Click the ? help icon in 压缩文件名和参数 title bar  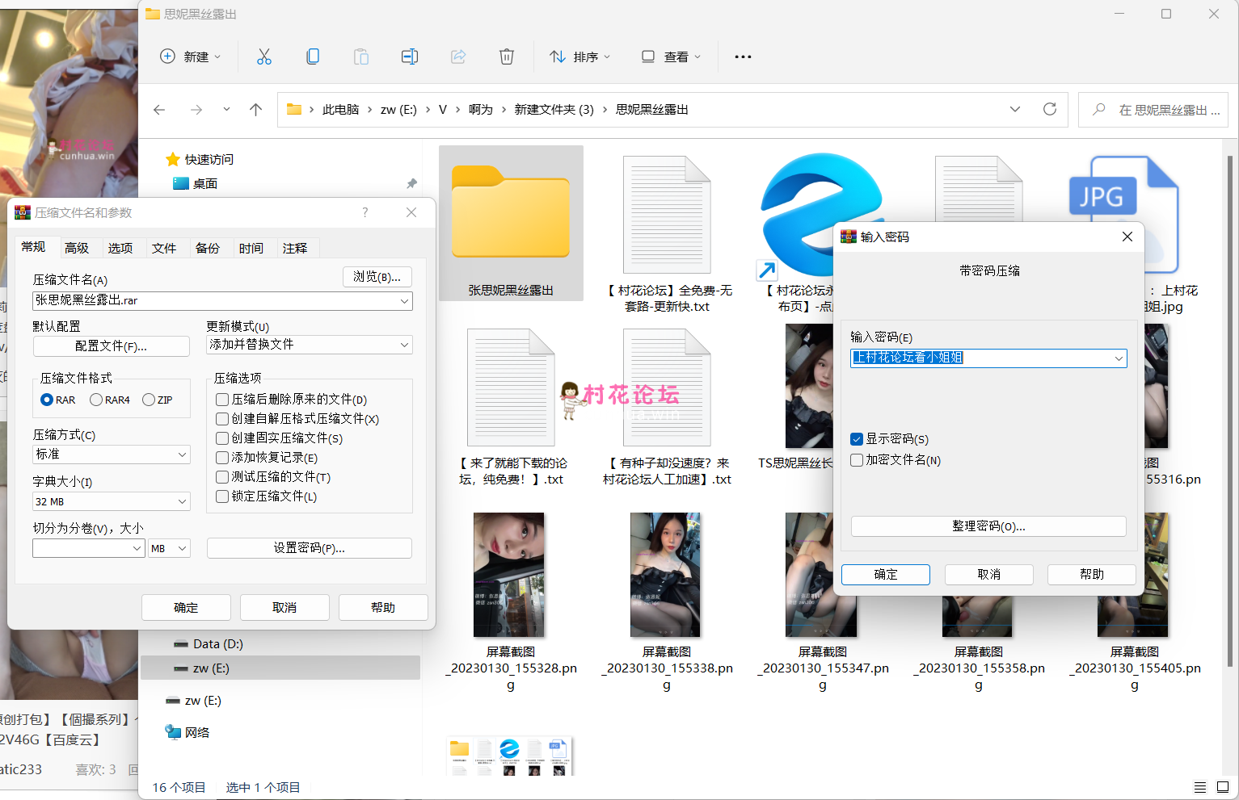[365, 212]
